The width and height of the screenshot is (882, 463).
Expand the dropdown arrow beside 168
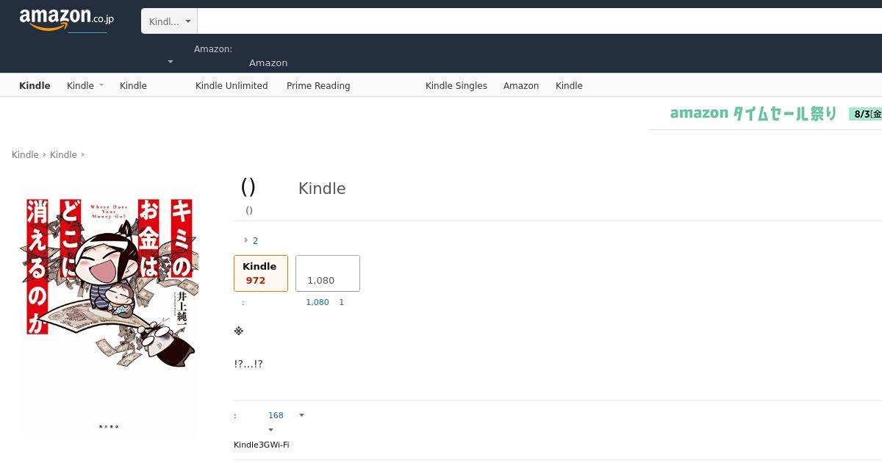pos(301,415)
